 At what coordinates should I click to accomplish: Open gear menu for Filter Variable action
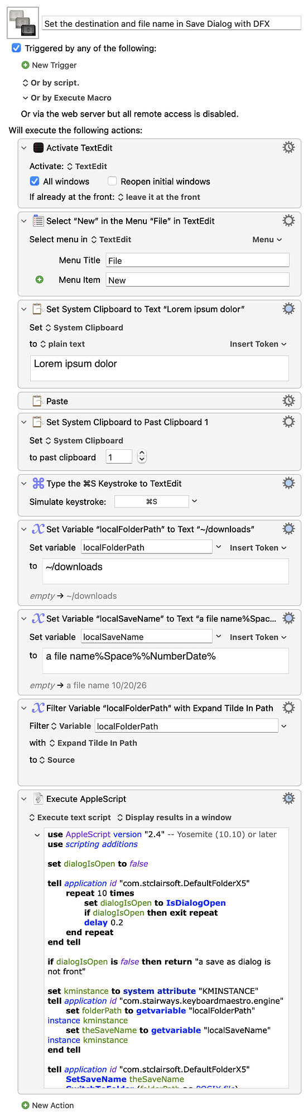(288, 708)
